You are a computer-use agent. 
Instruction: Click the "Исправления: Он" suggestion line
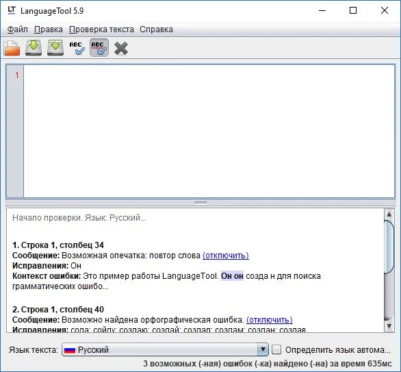tap(47, 266)
